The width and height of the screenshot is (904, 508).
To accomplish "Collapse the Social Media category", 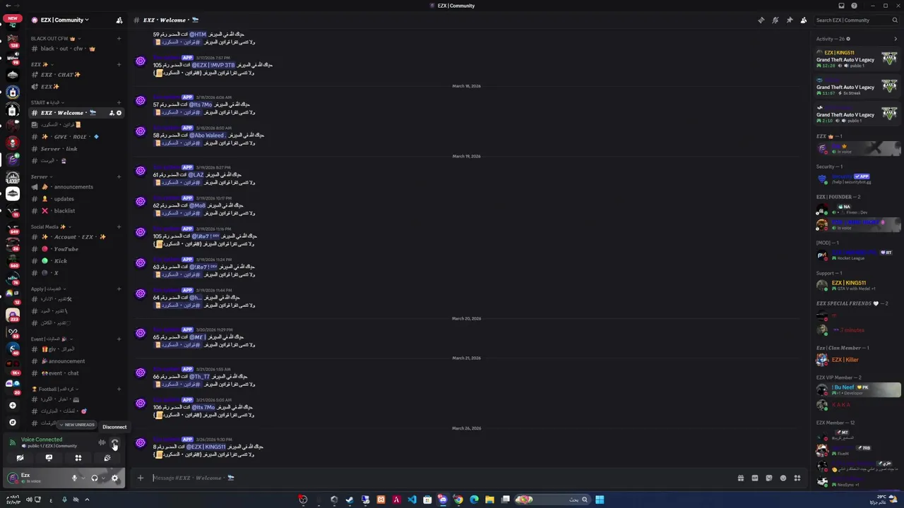I will 51,226.
